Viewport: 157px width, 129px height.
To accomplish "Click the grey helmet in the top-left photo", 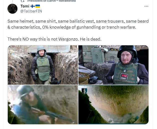I will click(x=41, y=49).
